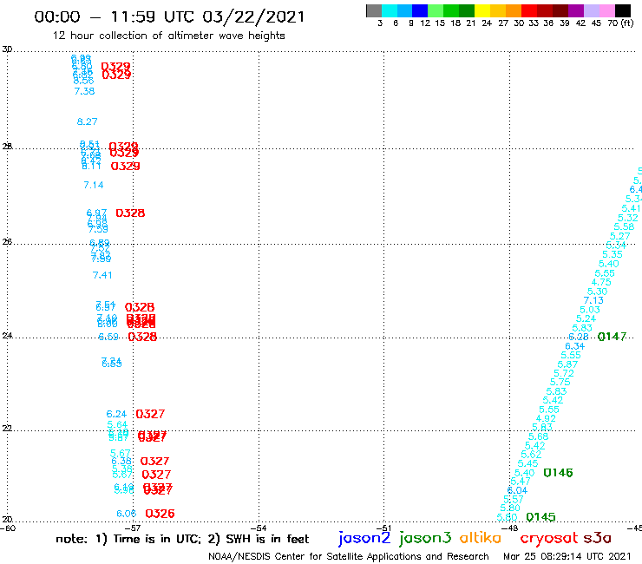Click the red 0327 label next to 6.24
The height and width of the screenshot is (564, 642).
click(x=150, y=414)
